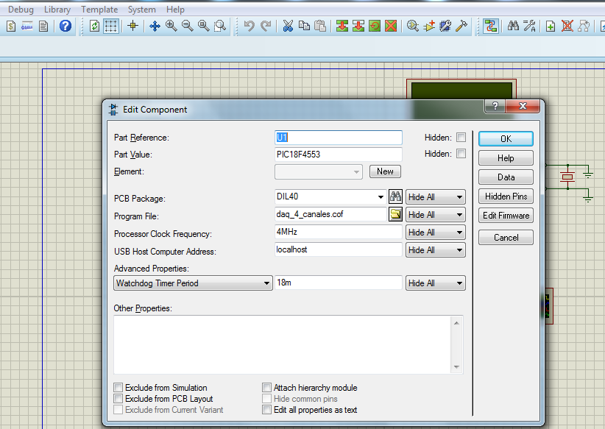Click the Packaging Tool chip icon

click(445, 26)
